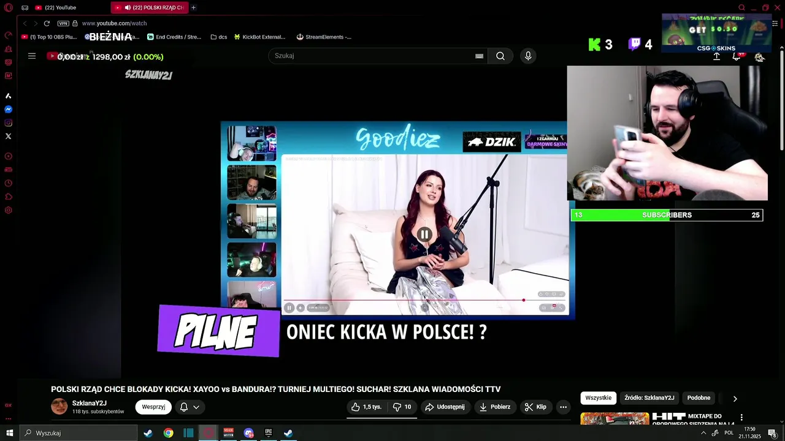Expand more filter chips with right chevron
The width and height of the screenshot is (785, 441).
(x=735, y=399)
